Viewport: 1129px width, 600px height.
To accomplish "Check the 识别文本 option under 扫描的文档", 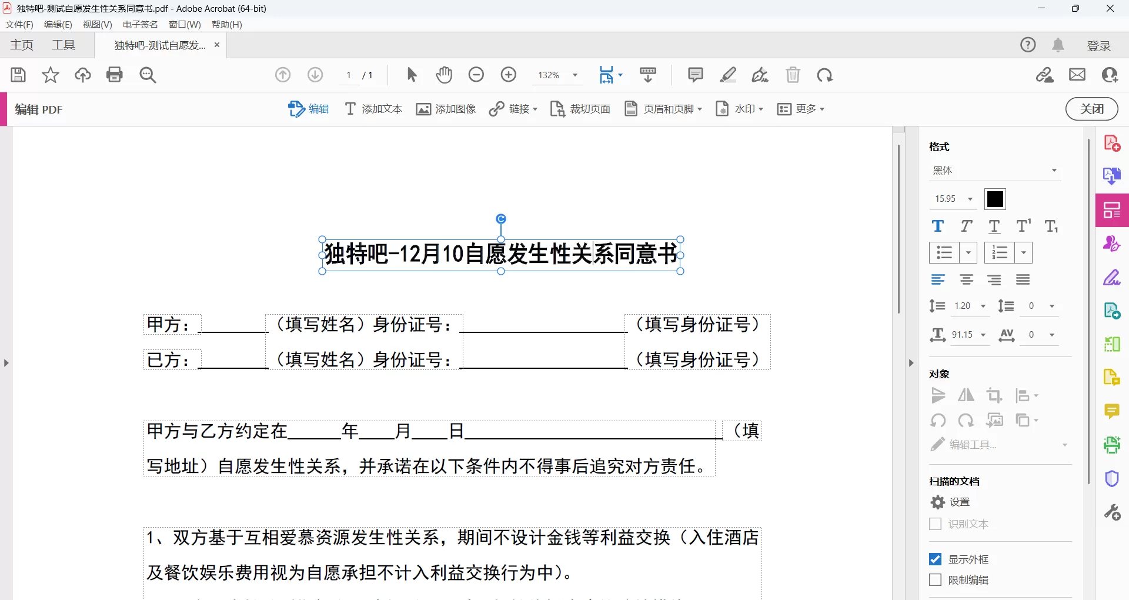I will pos(936,524).
